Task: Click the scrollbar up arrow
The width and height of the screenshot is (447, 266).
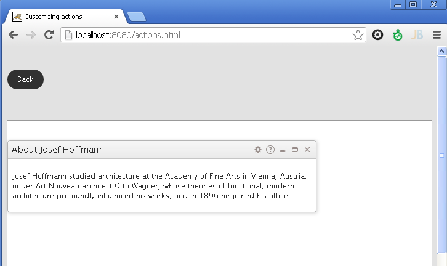Action: point(441,52)
